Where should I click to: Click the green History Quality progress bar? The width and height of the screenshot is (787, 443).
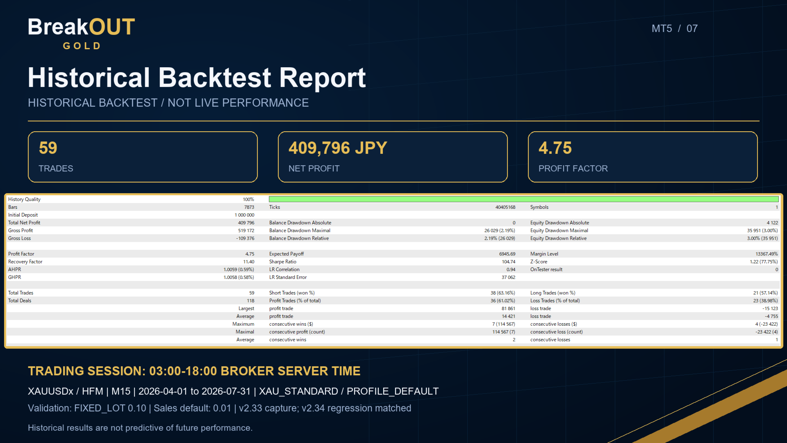tap(523, 199)
